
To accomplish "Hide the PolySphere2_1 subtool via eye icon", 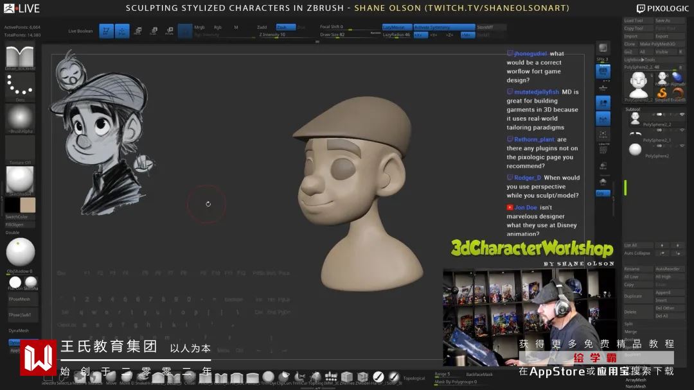I will (x=682, y=130).
